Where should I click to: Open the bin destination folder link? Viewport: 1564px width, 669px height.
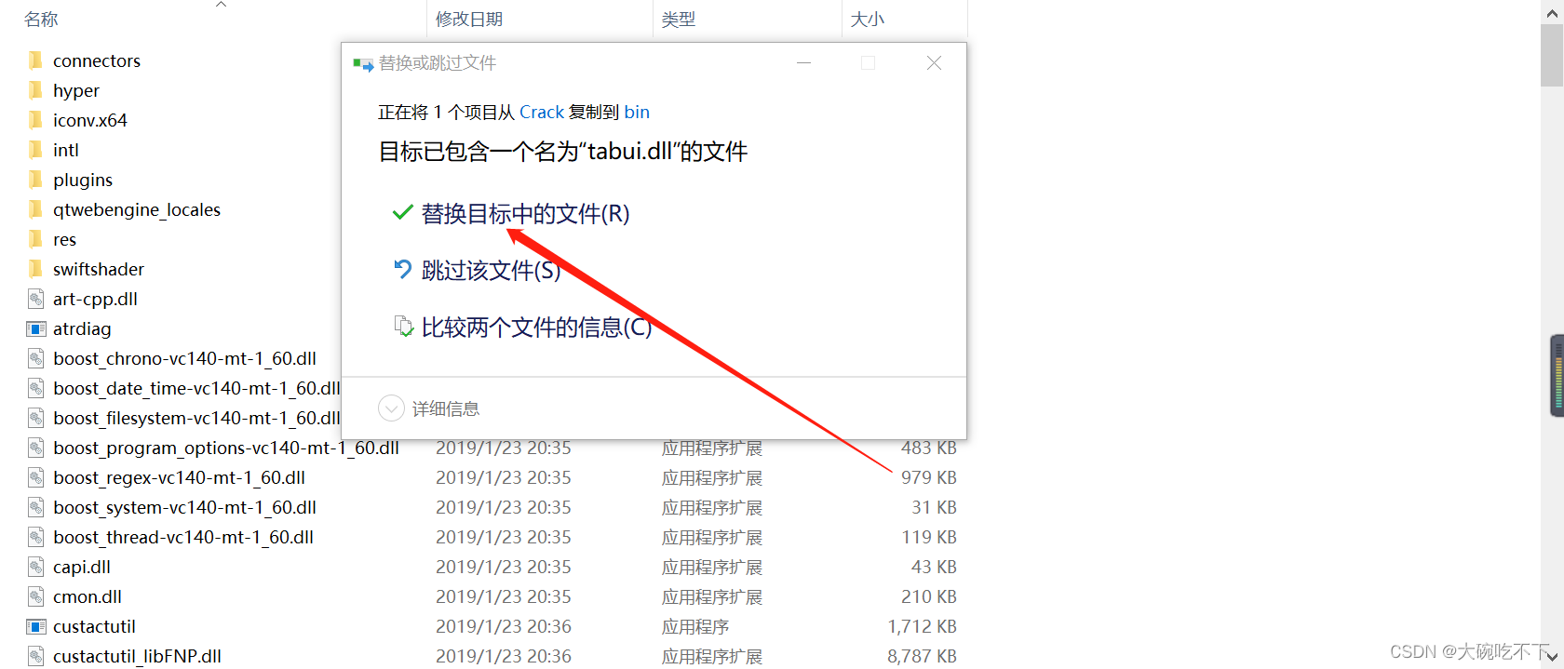[637, 113]
